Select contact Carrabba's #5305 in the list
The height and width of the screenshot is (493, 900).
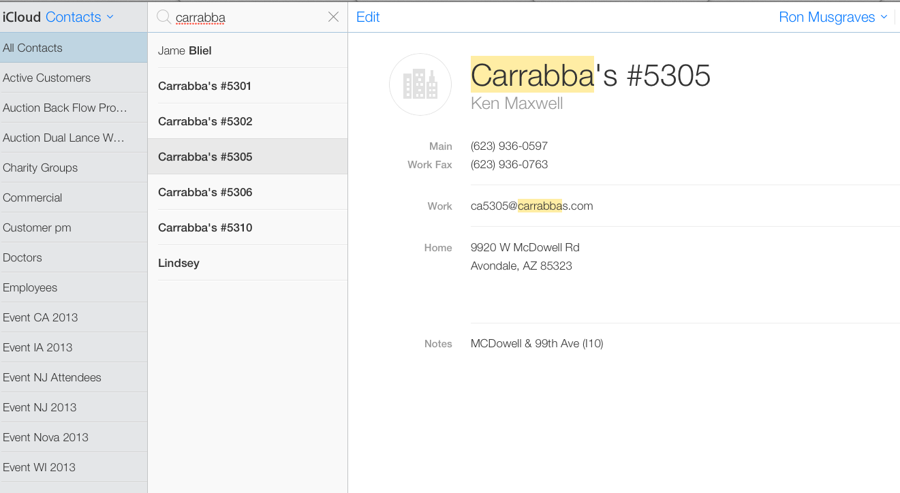coord(248,157)
